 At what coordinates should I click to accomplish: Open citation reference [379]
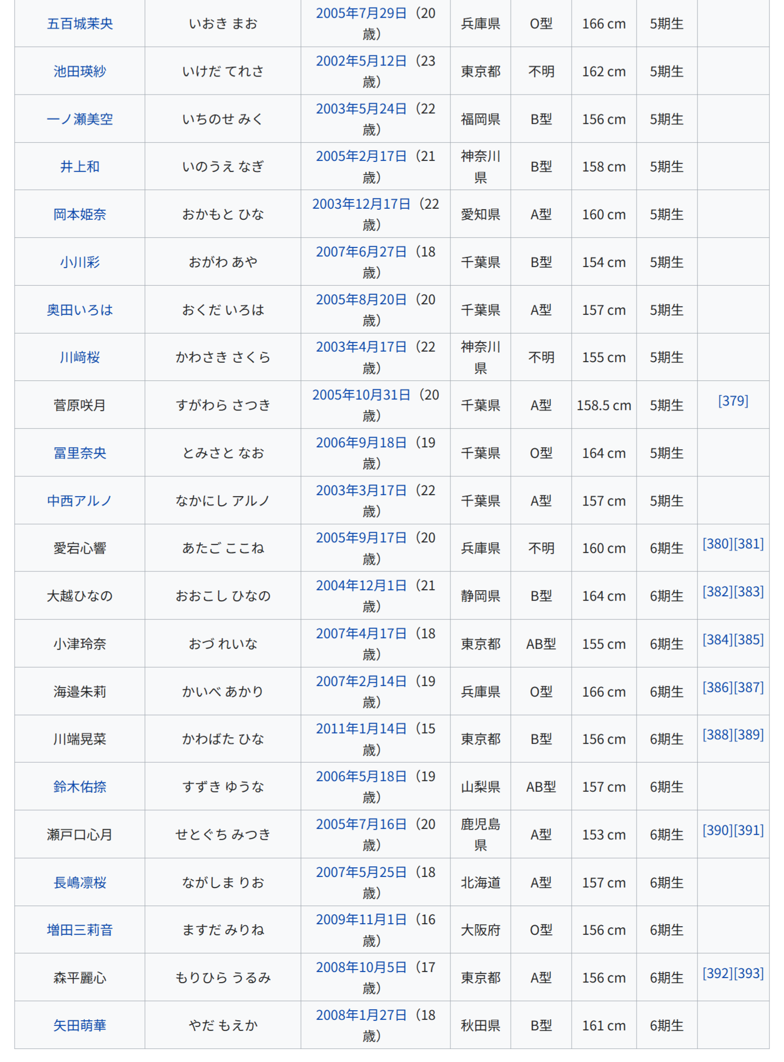[x=733, y=401]
